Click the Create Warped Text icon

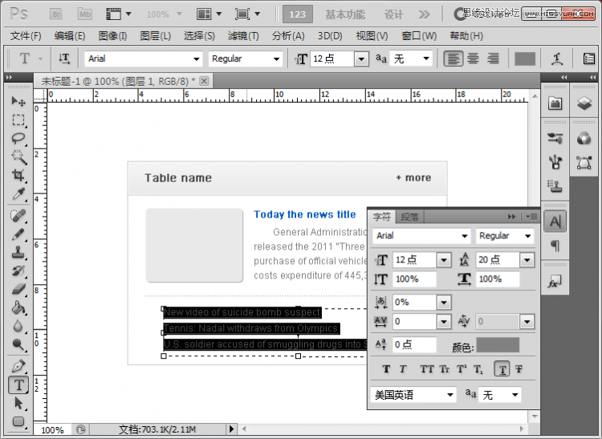tap(557, 59)
